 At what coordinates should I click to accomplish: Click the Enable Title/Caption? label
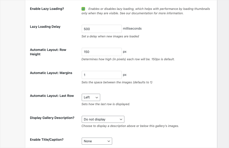[47, 139]
